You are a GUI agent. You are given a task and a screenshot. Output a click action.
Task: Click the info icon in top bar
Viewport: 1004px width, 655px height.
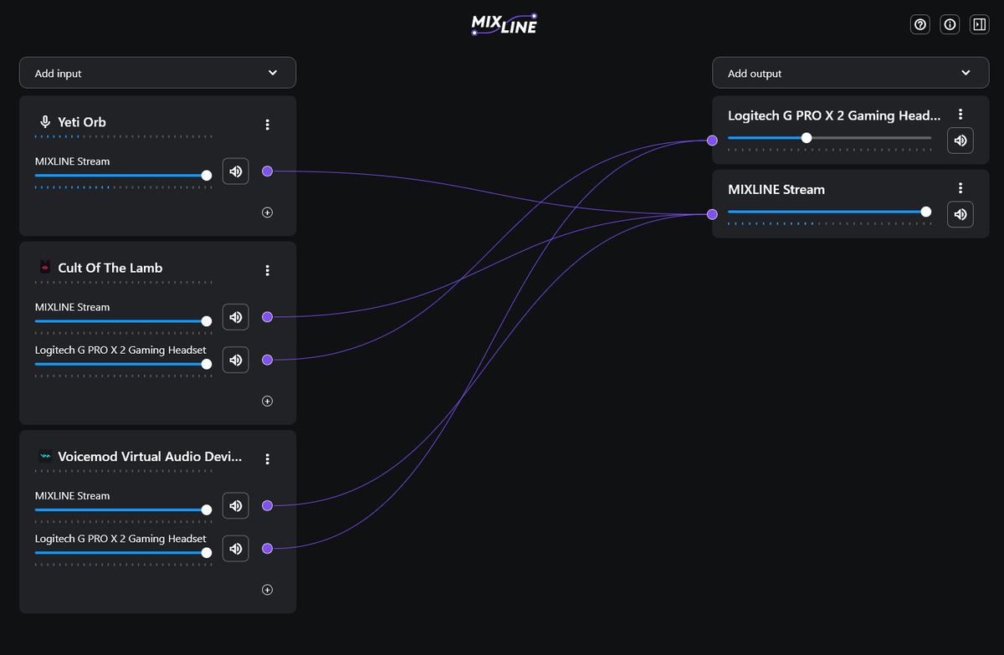click(950, 25)
